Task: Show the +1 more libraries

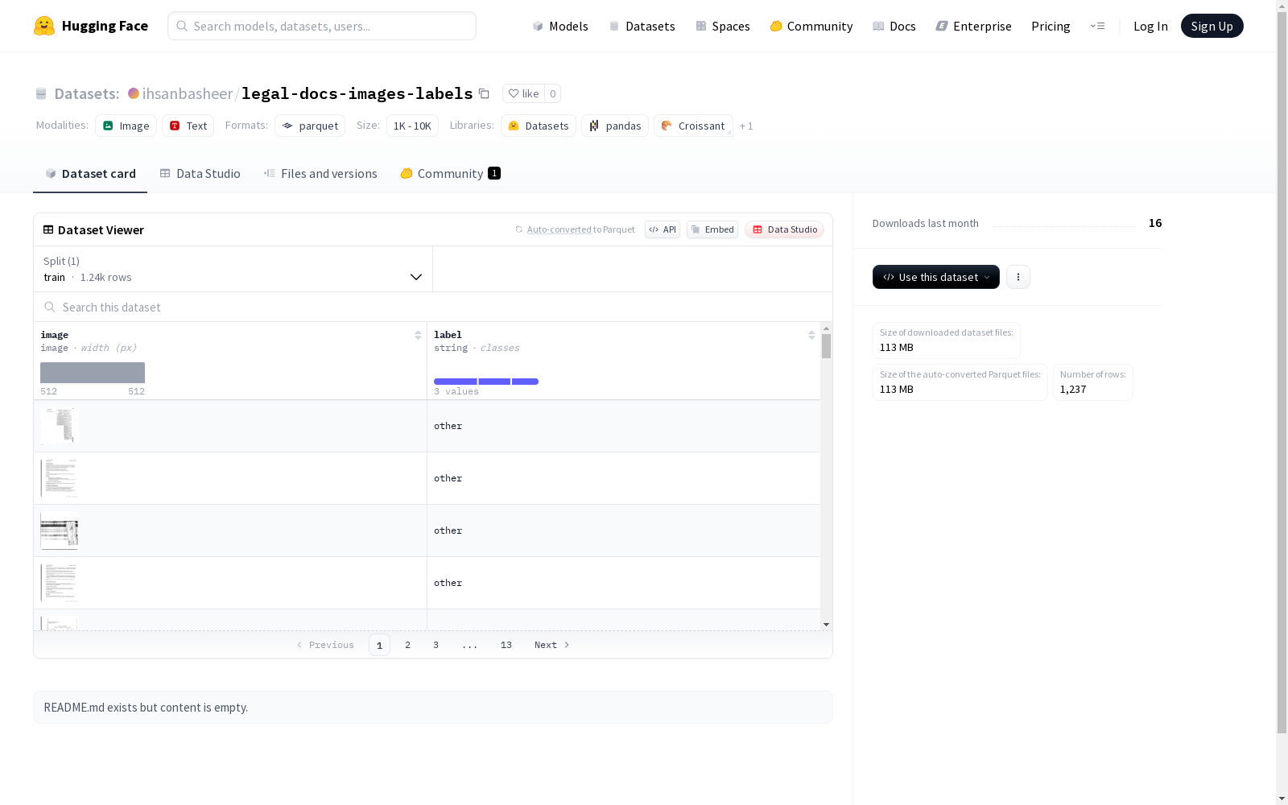Action: tap(746, 126)
